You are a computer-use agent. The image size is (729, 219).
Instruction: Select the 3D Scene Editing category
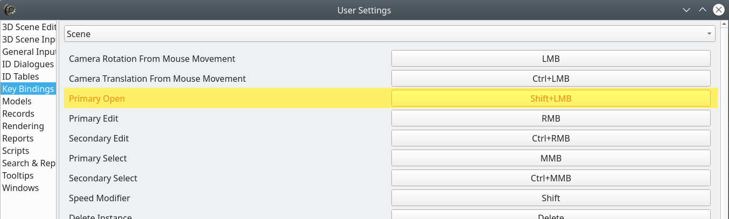click(x=29, y=27)
